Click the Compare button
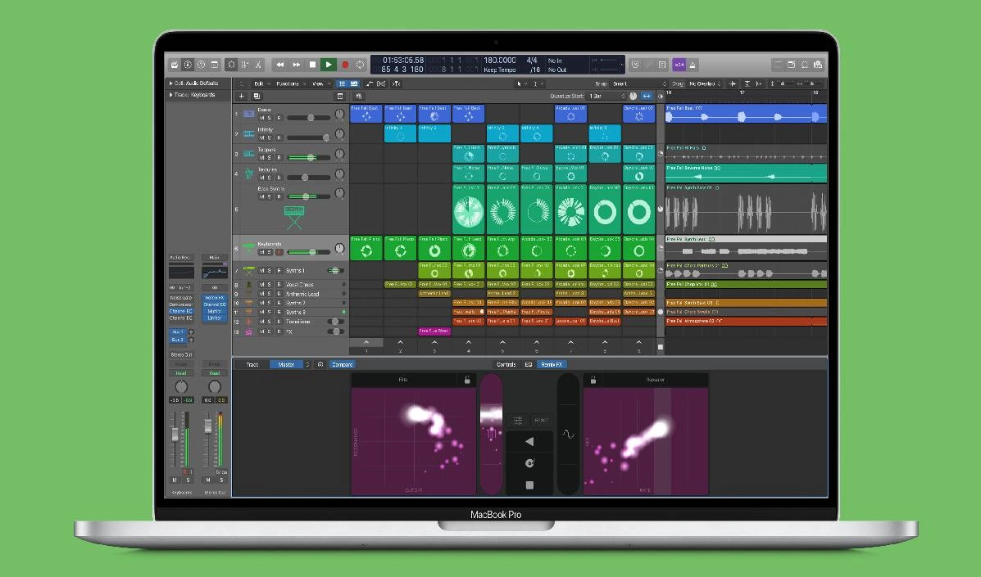981x577 pixels. [x=343, y=365]
